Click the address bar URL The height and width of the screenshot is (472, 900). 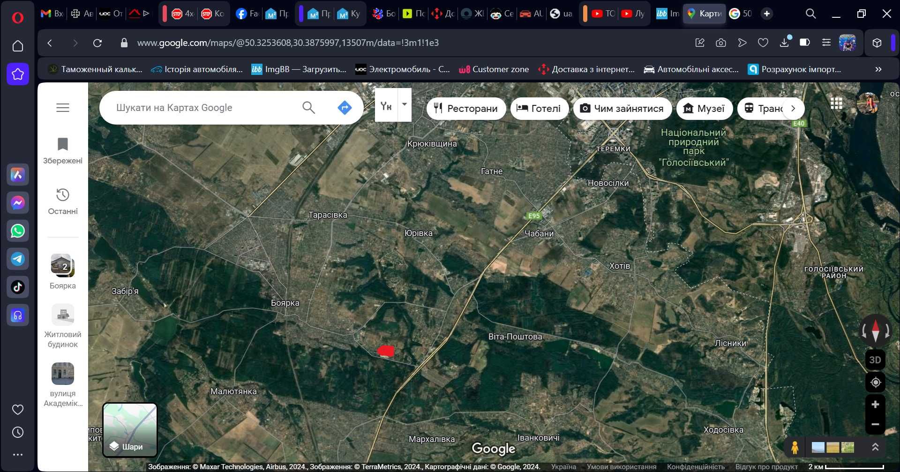coord(288,43)
